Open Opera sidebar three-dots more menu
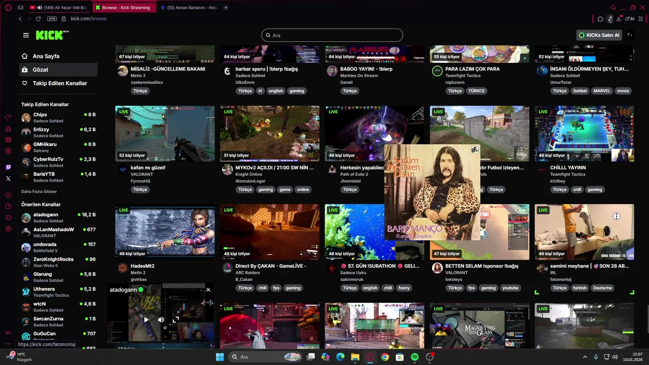 8,344
